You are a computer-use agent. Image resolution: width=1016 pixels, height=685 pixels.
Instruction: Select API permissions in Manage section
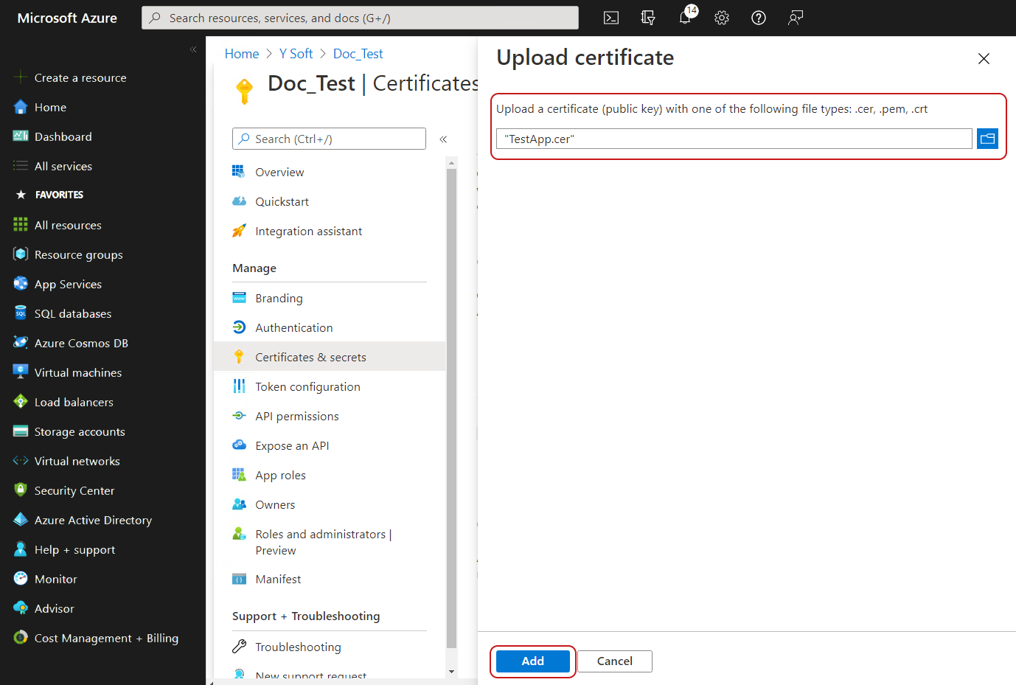pos(296,416)
